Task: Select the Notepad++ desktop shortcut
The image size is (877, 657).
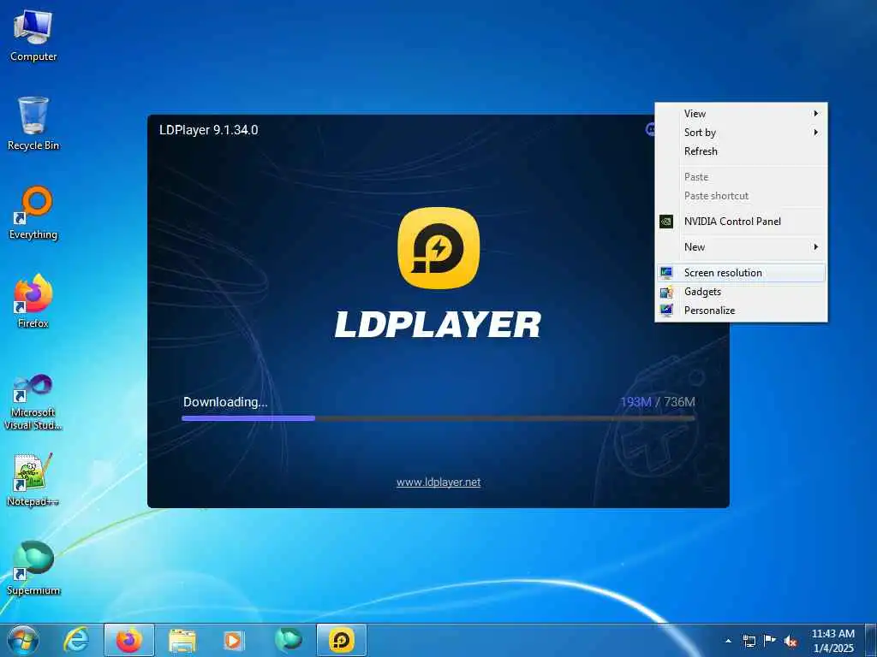Action: pos(33,479)
